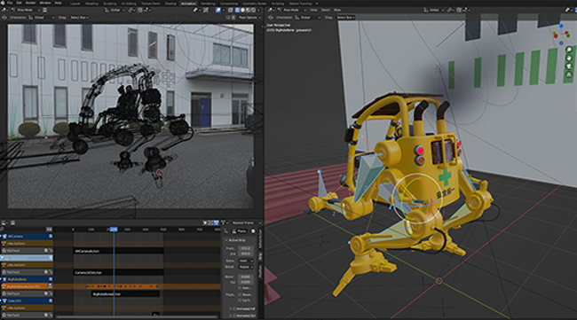Click the NLA horizontal scrollbar

coord(137,316)
